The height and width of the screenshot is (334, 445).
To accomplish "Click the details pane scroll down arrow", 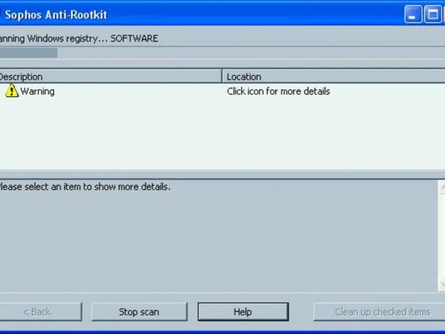I will pyautogui.click(x=442, y=284).
